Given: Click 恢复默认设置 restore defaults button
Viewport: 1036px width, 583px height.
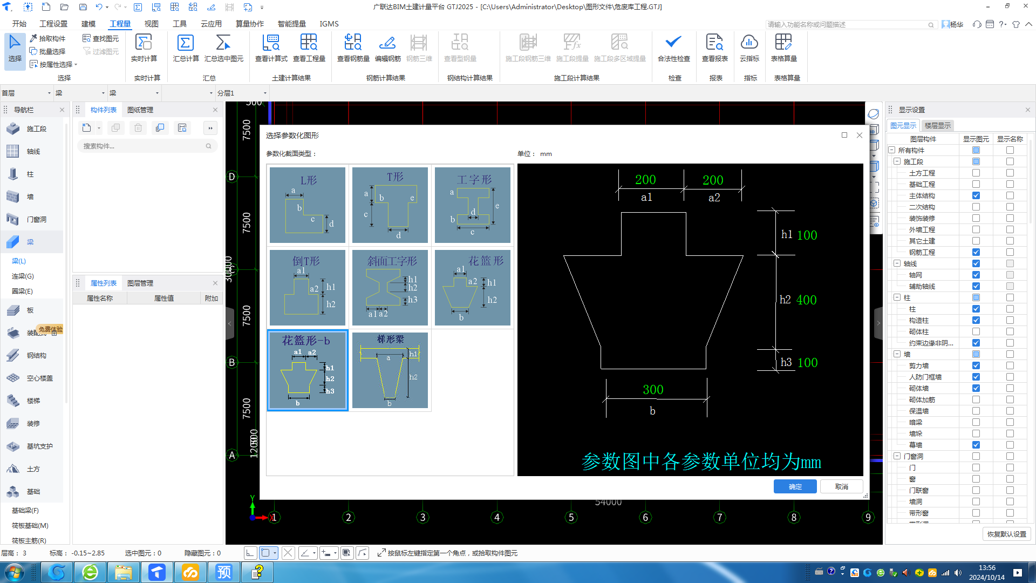Looking at the screenshot, I should pyautogui.click(x=1006, y=534).
